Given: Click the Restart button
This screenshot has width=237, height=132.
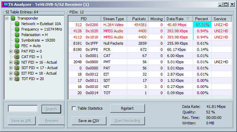Looking at the screenshot, I should 127,108.
